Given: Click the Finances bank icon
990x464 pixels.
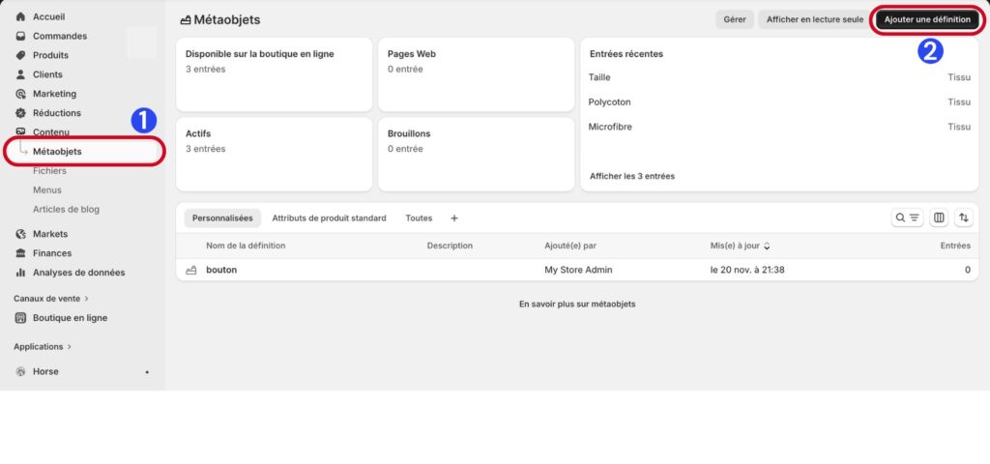Looking at the screenshot, I should [x=20, y=253].
